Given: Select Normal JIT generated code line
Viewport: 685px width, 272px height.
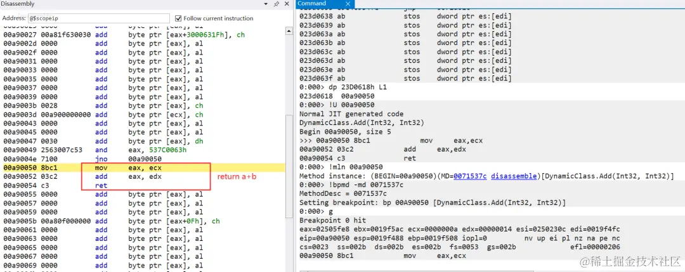Looking at the screenshot, I should click(351, 114).
